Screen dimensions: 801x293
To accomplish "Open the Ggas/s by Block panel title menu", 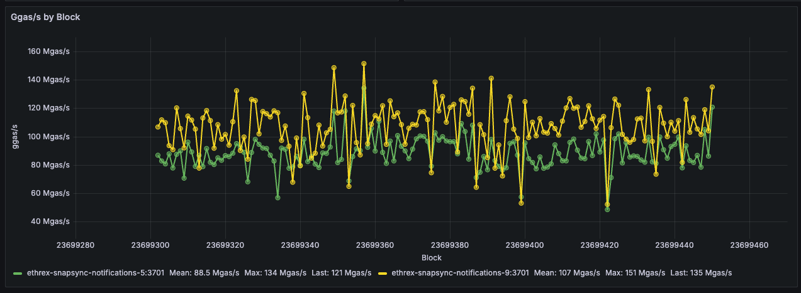I will [45, 17].
